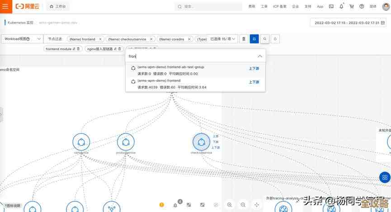Open the shopping cart

click(352, 6)
